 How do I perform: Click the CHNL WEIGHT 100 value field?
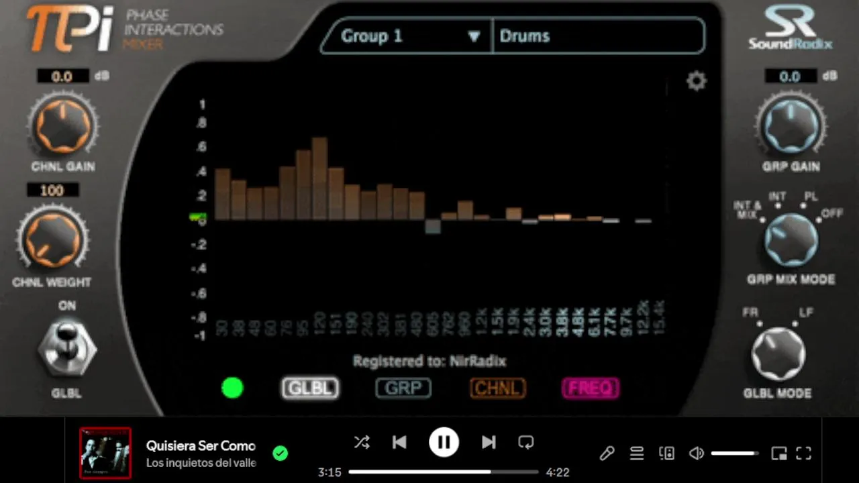52,191
